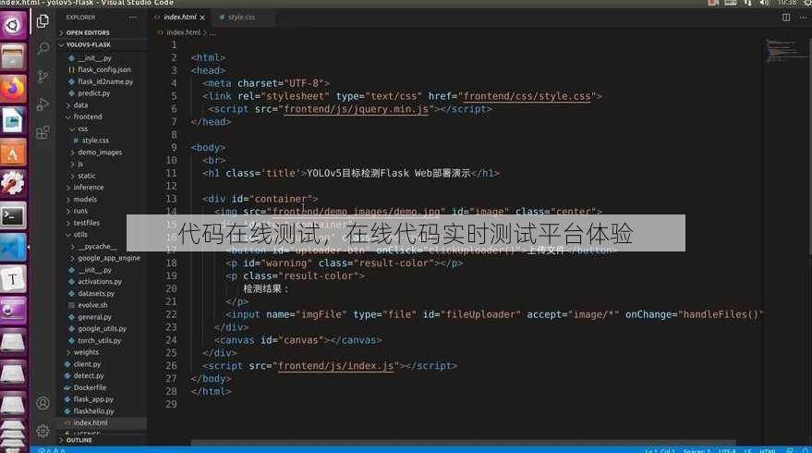
Task: Open the Source Control view
Action: [x=43, y=77]
